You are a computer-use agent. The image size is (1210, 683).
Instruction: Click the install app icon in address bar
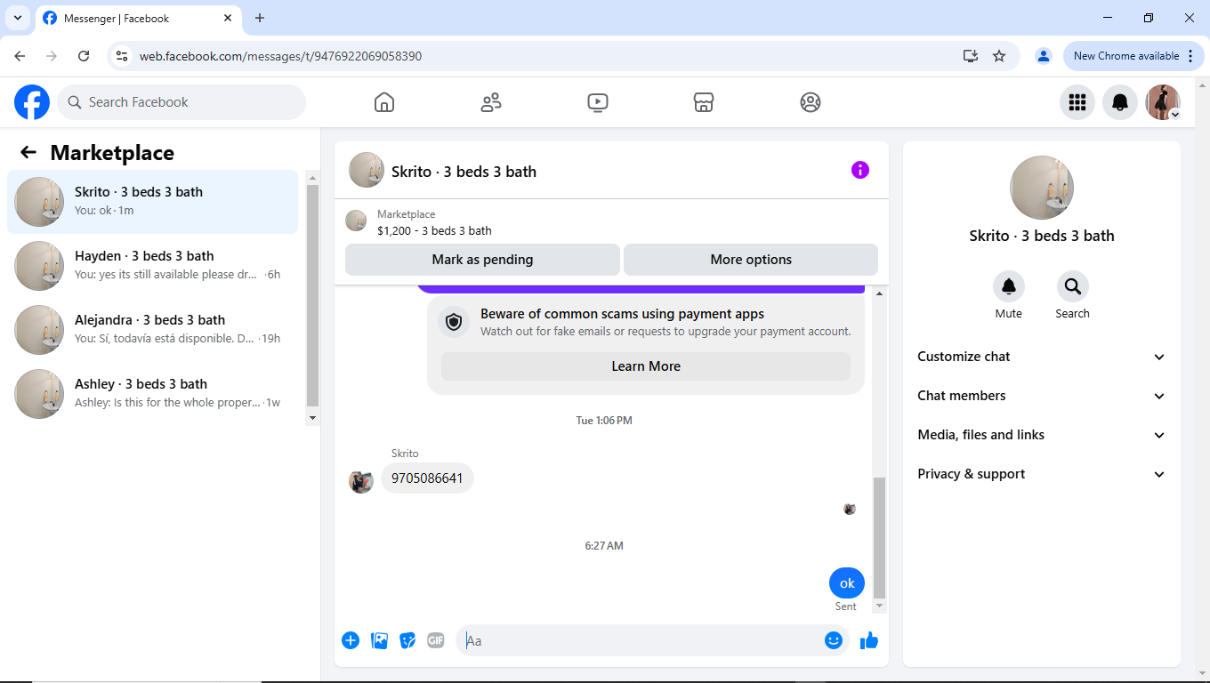(971, 56)
